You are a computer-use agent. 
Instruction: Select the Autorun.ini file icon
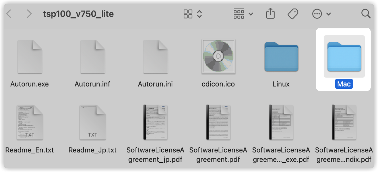coord(155,57)
